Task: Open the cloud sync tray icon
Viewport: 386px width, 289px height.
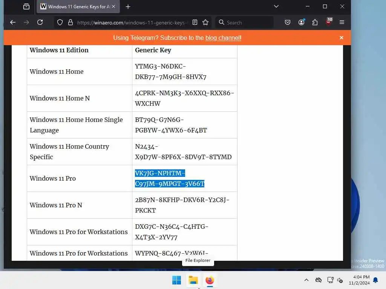Action: pyautogui.click(x=319, y=280)
